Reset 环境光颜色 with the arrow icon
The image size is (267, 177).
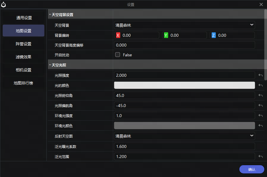pos(260,126)
